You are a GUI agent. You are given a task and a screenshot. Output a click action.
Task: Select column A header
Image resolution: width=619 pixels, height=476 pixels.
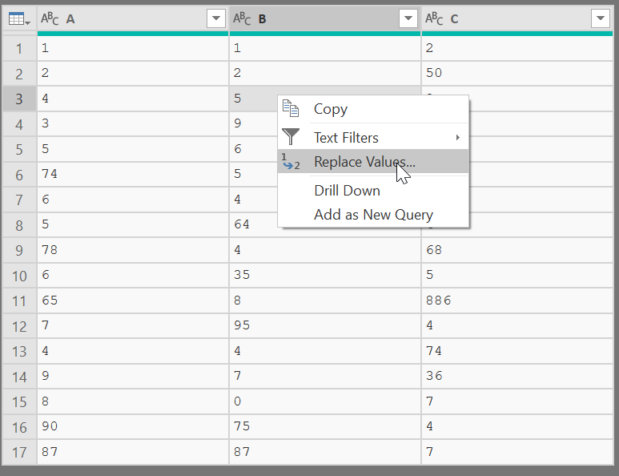coord(133,18)
